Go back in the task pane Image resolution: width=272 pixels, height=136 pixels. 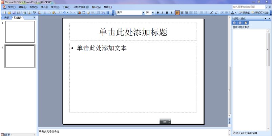234,23
